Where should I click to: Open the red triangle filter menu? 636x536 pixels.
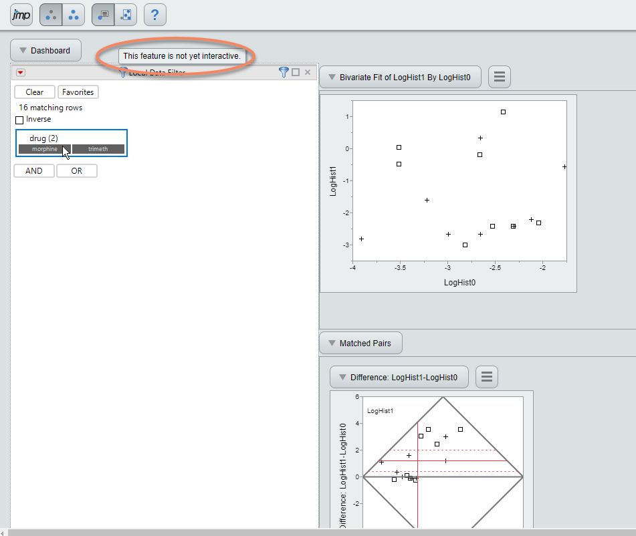(21, 73)
